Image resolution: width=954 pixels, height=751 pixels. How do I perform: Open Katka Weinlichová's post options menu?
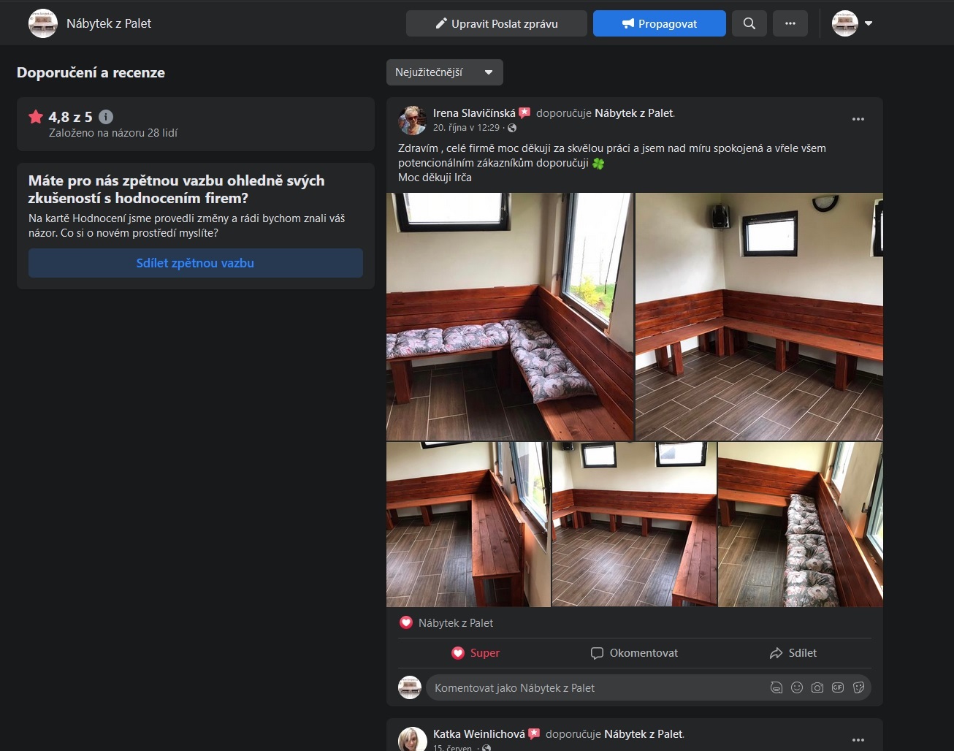pos(858,740)
